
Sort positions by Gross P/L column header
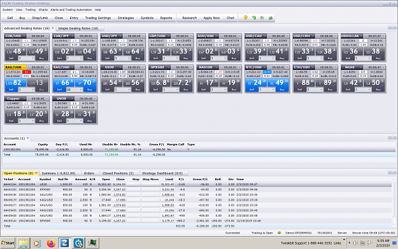(x=200, y=179)
